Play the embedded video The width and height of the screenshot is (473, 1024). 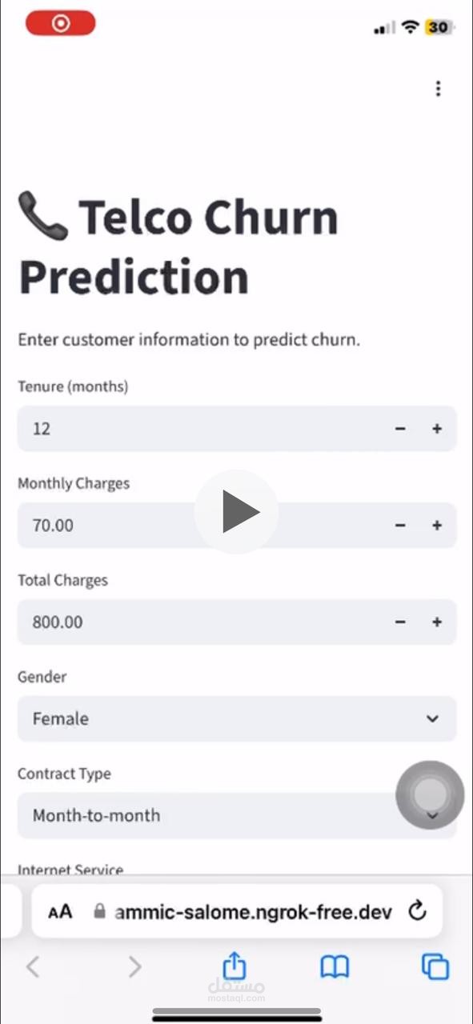click(x=236, y=512)
